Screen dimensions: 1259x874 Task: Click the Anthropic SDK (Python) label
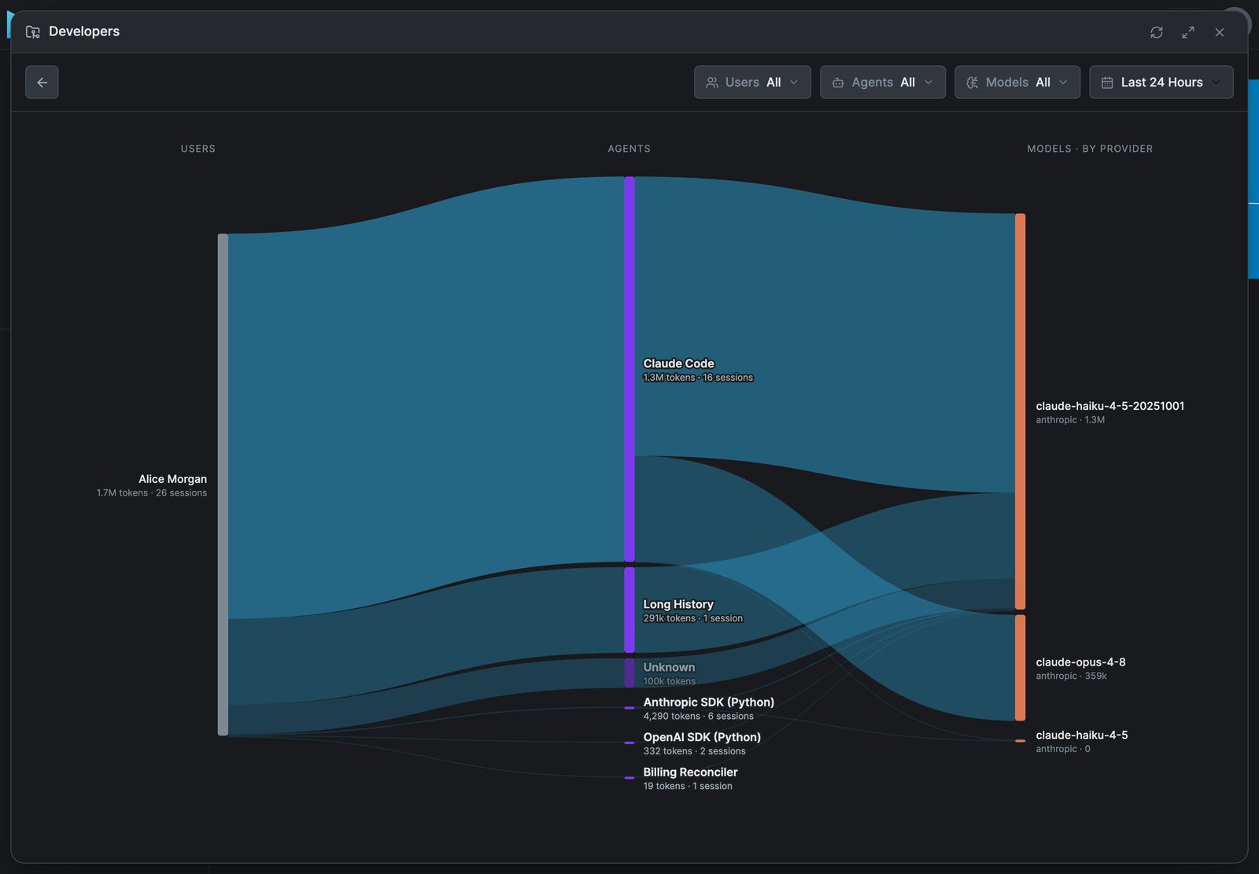coord(708,702)
